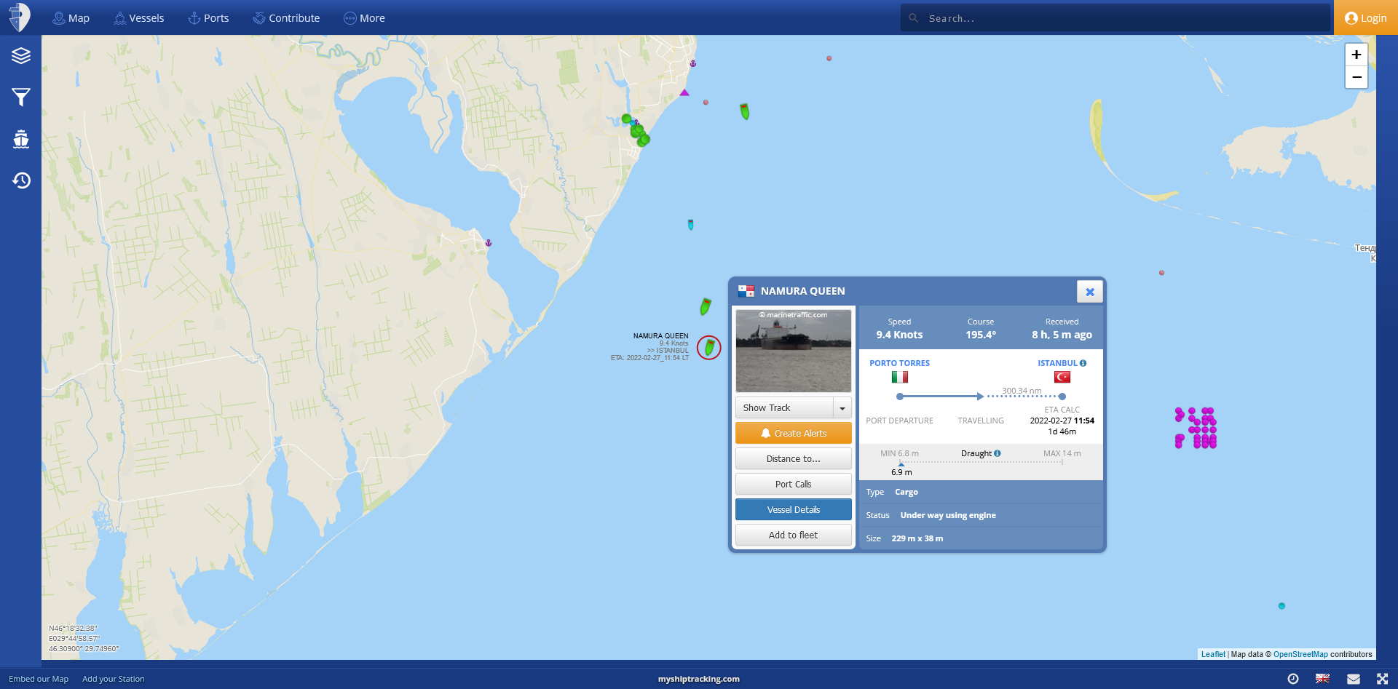Open the Contribute menu
Viewport: 1398px width, 689px height.
click(286, 18)
